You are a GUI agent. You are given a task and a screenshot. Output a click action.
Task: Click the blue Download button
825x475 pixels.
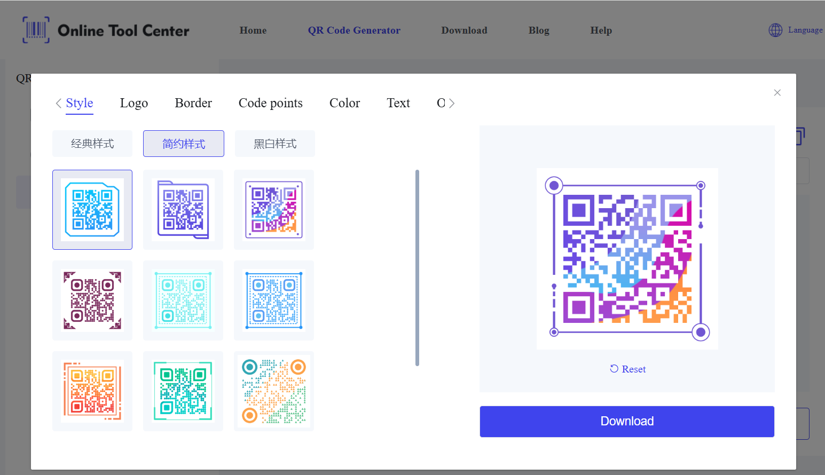[x=627, y=422]
